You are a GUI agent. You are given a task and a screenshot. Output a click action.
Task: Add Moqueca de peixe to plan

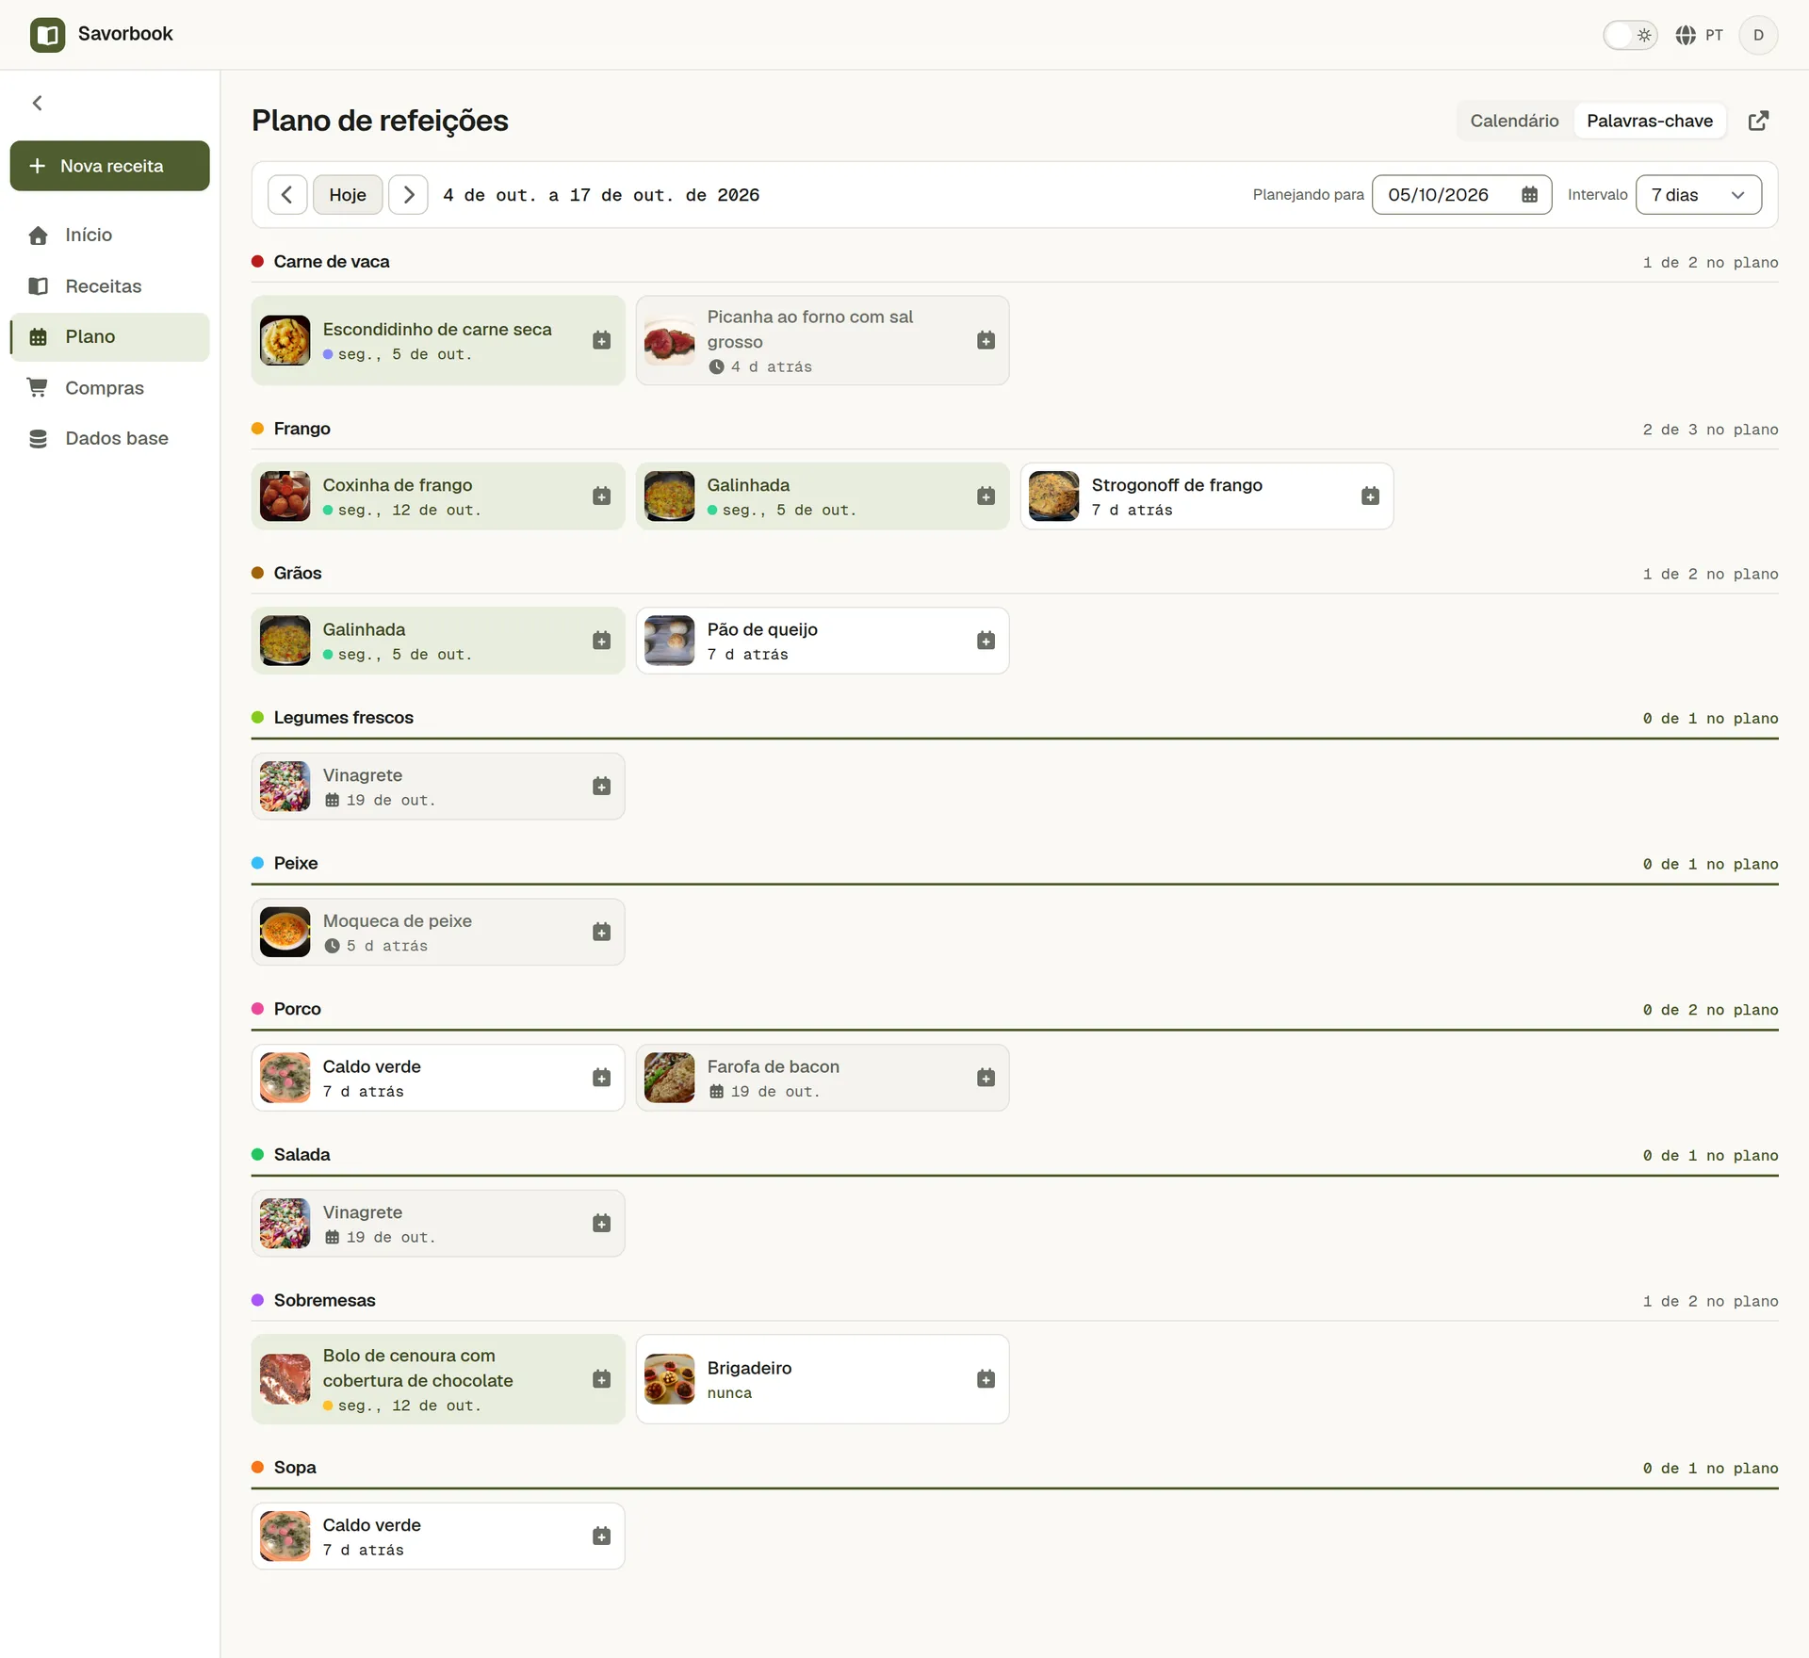(602, 932)
